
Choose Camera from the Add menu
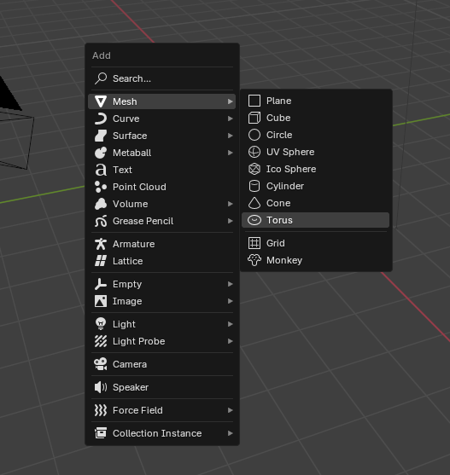tap(162, 364)
